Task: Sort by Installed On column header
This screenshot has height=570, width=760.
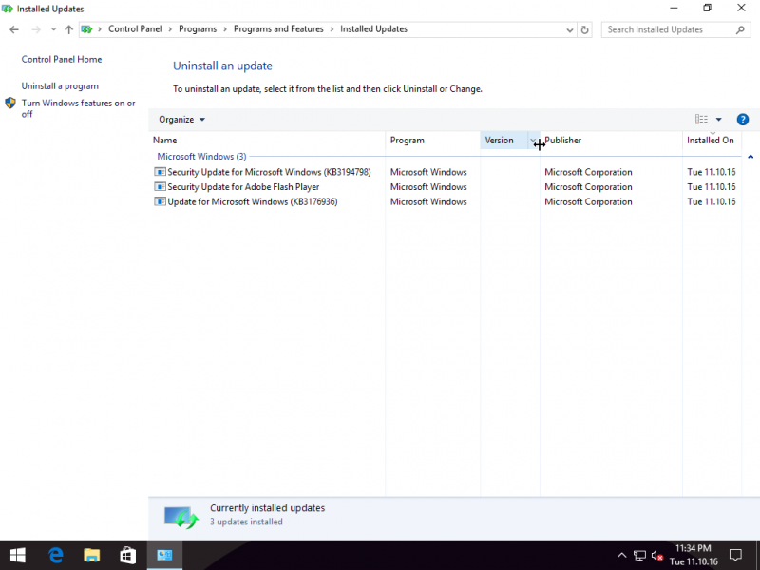Action: pyautogui.click(x=712, y=141)
